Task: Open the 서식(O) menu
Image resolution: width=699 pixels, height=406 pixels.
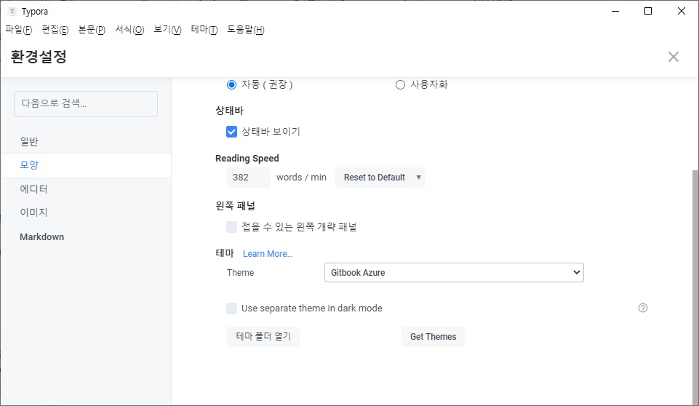Action: click(129, 30)
